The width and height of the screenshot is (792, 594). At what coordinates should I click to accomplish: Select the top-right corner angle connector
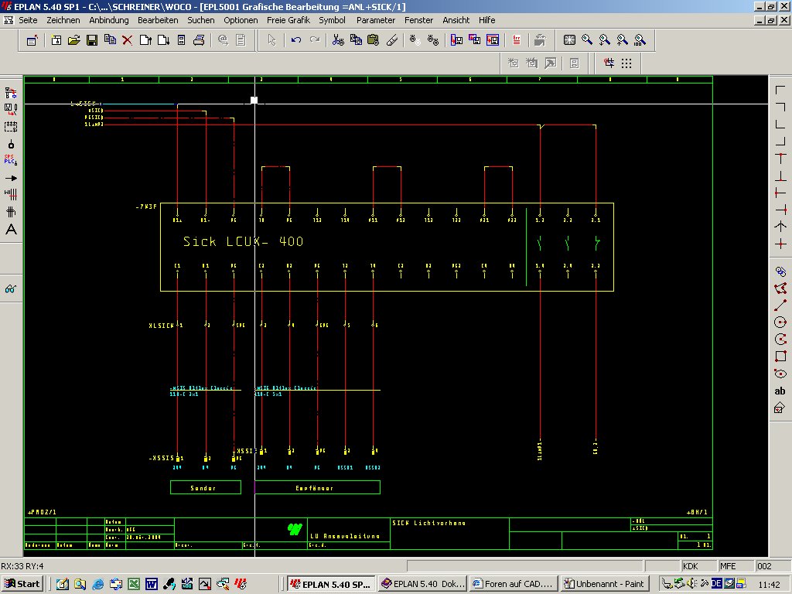(x=780, y=107)
